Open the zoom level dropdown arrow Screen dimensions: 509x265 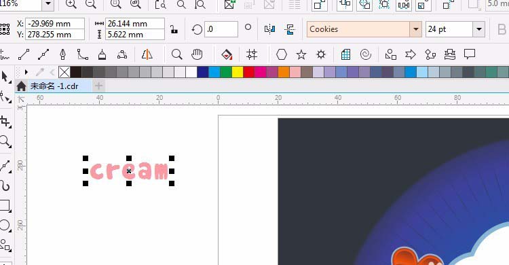[x=48, y=4]
